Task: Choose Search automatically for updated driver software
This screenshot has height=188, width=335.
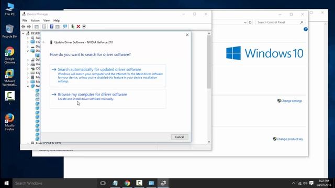Action: [x=108, y=75]
